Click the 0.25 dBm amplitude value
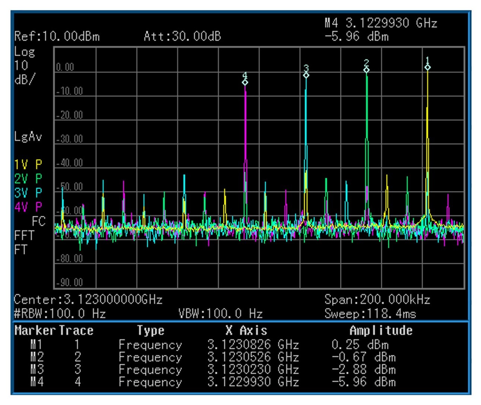Screen dimensions: 481x405 pyautogui.click(x=360, y=345)
